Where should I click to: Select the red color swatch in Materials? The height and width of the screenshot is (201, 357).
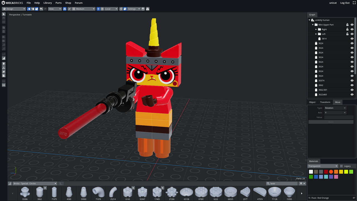(x=326, y=172)
